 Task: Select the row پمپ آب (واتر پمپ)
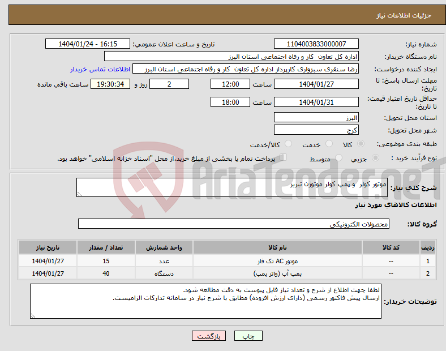coord(228,273)
